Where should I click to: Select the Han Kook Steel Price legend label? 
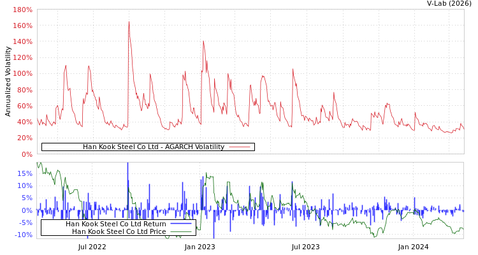(119, 231)
